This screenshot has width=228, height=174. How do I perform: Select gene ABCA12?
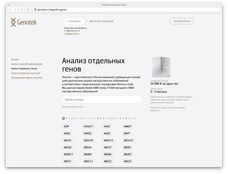point(108,140)
